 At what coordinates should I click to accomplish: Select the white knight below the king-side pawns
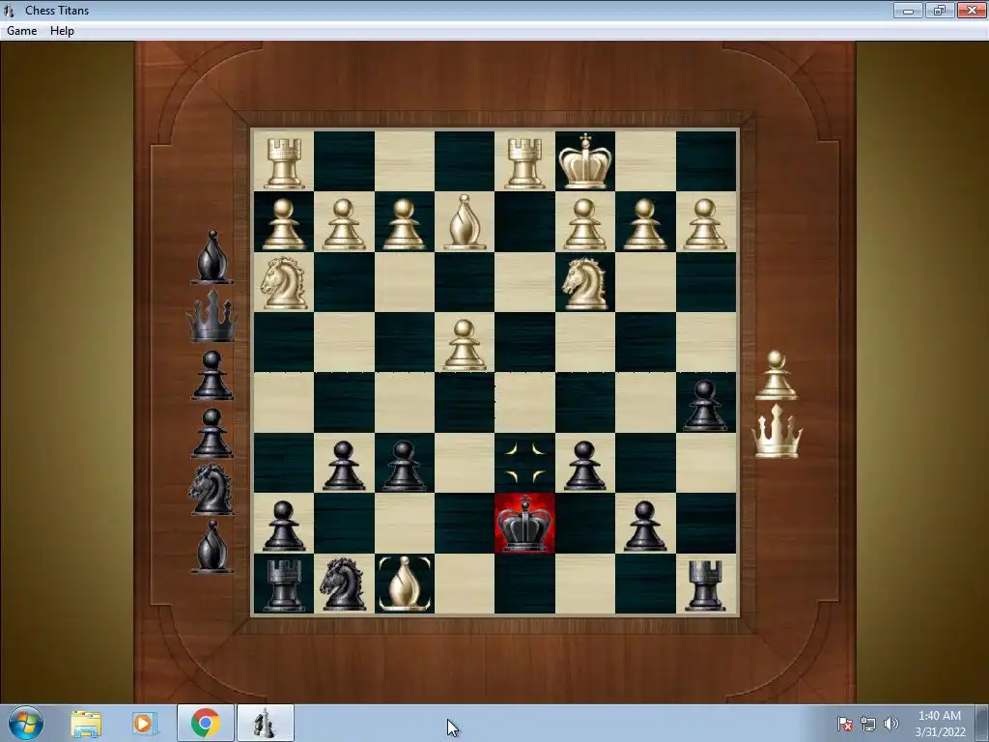tap(585, 282)
